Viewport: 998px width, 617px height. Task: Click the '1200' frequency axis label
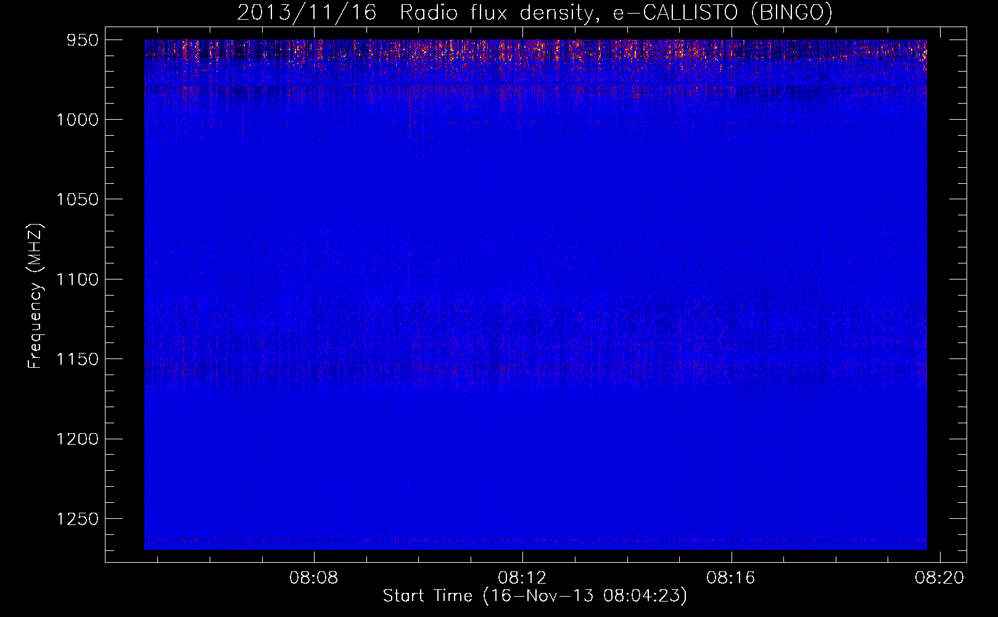pyautogui.click(x=77, y=439)
